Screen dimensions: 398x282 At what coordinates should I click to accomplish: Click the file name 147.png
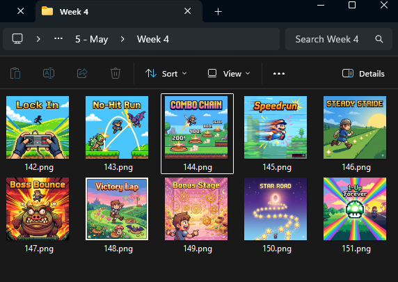click(39, 249)
